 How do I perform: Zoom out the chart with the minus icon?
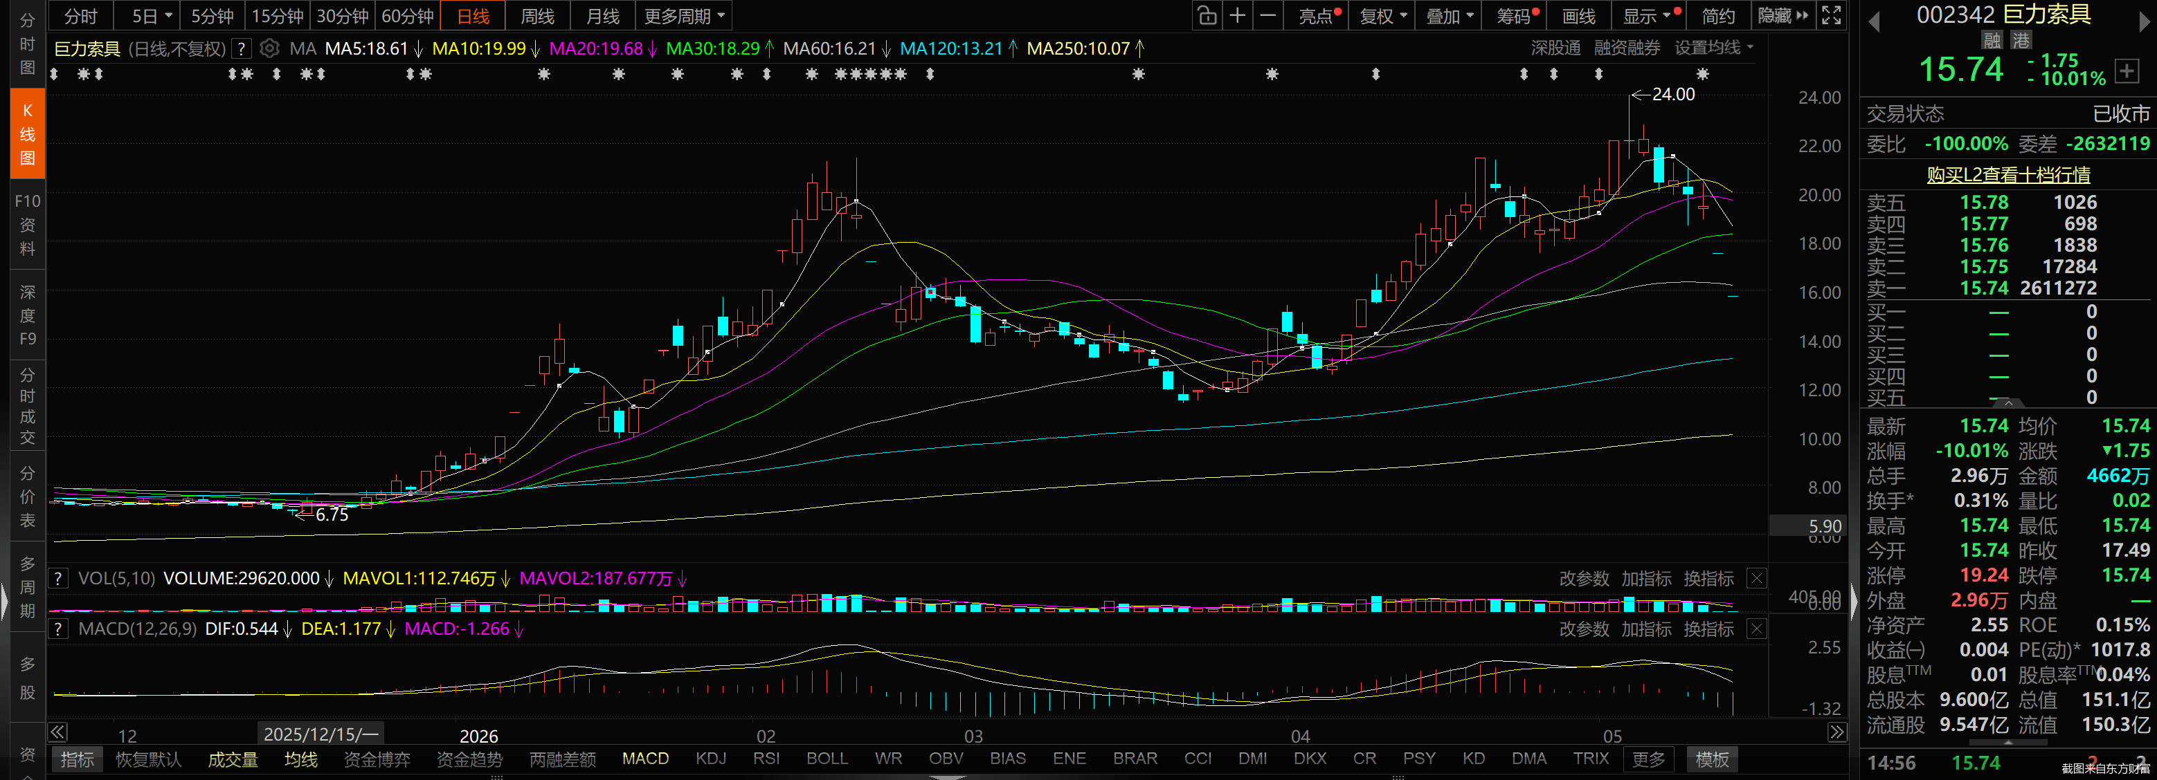click(1267, 16)
